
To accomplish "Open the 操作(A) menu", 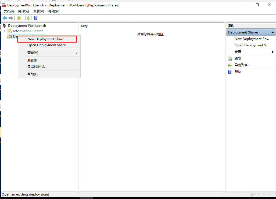I will pyautogui.click(x=24, y=12).
